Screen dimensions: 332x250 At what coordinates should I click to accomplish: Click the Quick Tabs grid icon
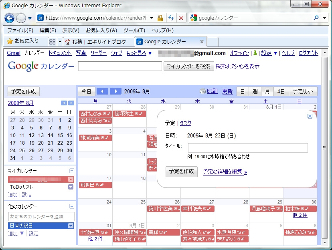pos(52,42)
